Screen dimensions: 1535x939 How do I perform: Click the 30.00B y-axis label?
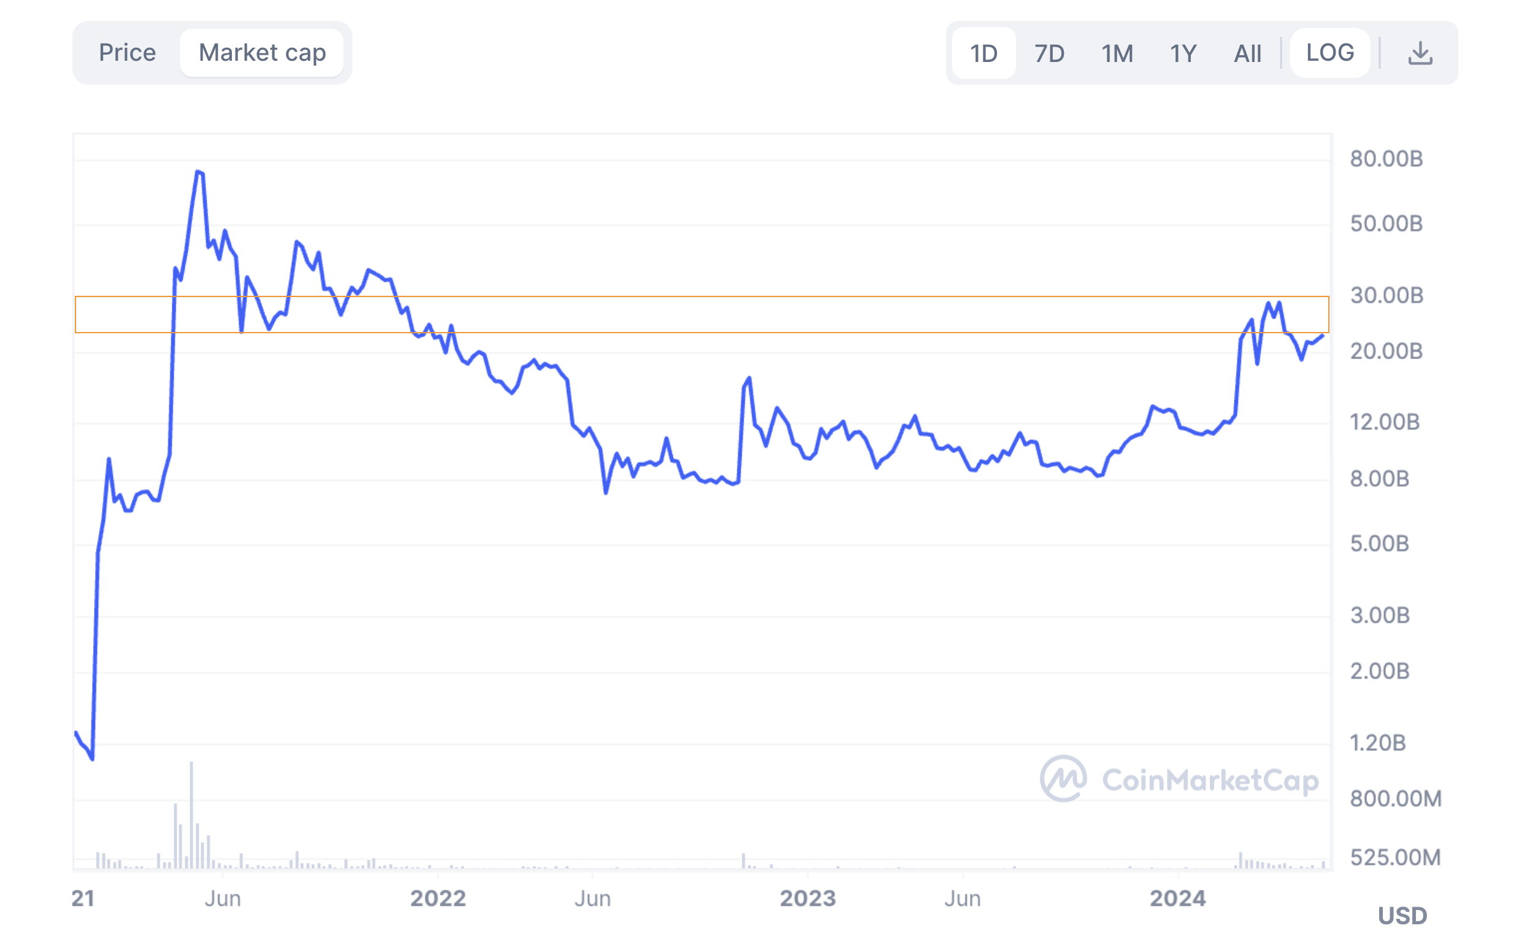coord(1386,295)
